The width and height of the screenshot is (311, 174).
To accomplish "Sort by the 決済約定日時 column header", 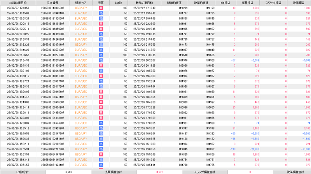I will click(x=18, y=3).
